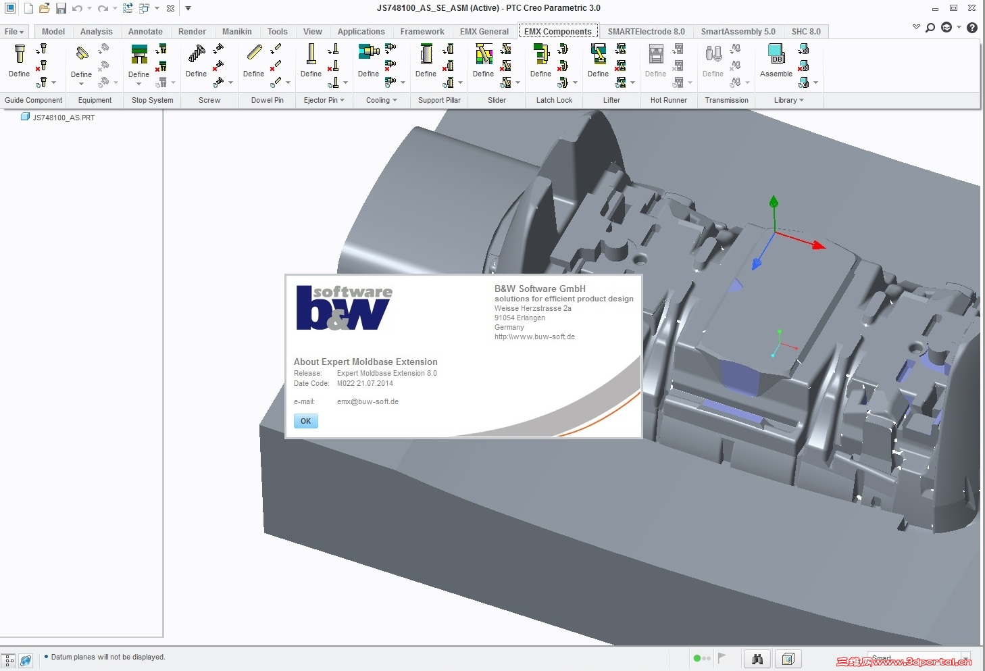Switch to the SmartAssembly 5.0 tab

[x=738, y=32]
